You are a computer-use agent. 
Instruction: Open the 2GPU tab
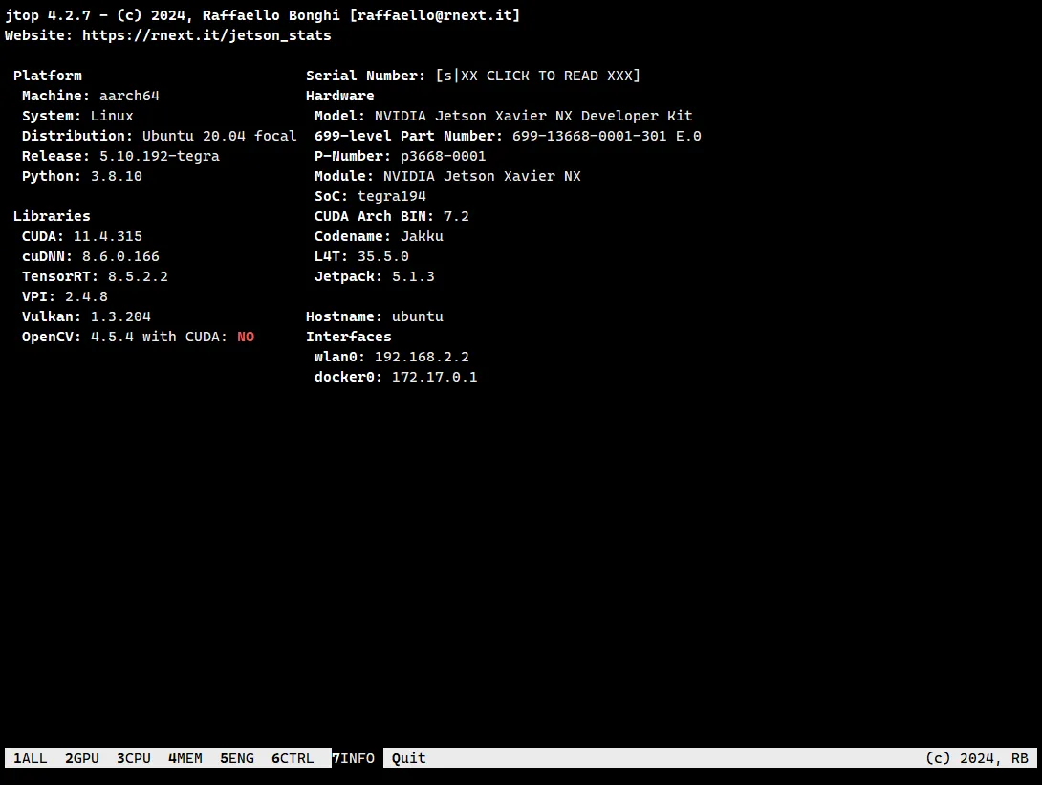(82, 758)
